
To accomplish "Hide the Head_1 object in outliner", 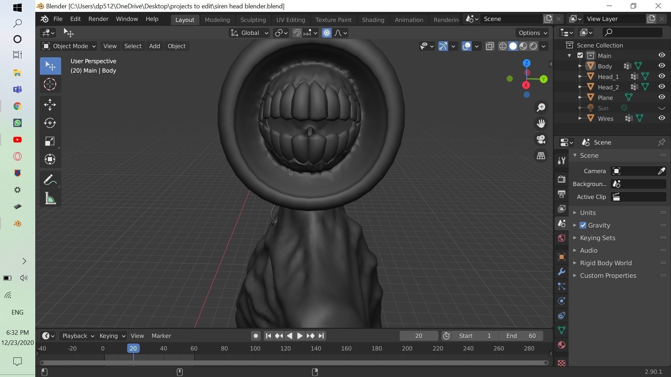I will (662, 76).
